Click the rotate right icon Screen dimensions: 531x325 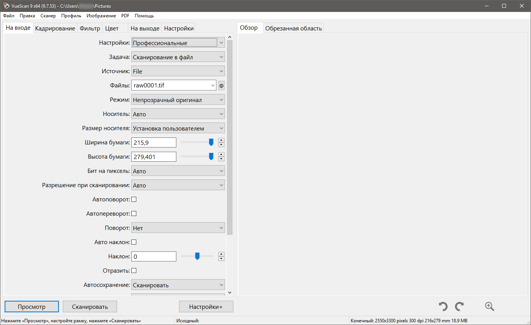[x=459, y=307]
